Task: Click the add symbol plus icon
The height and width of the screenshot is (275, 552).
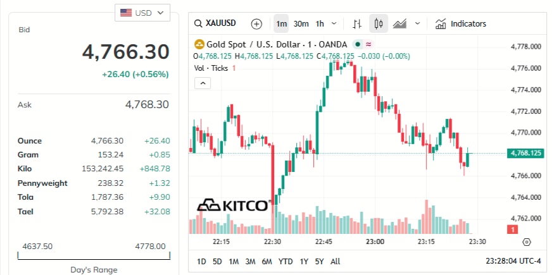Action: click(x=256, y=24)
